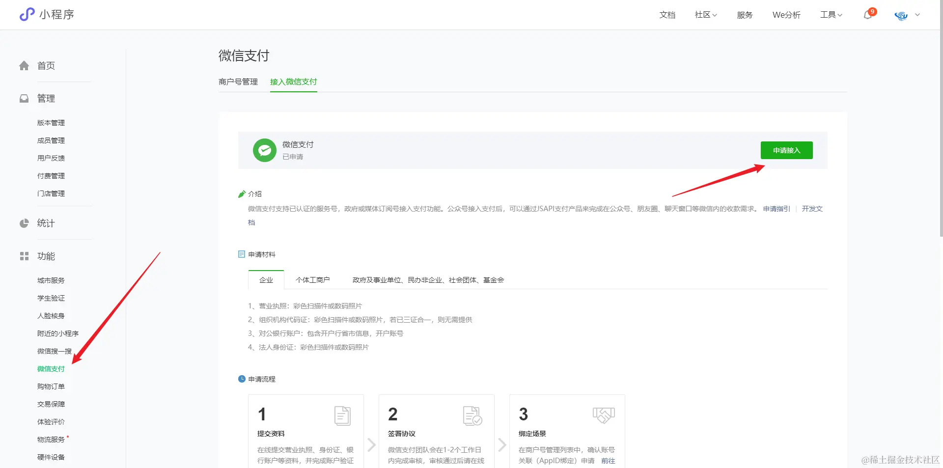Open 体验评价 in the sidebar
The image size is (943, 468).
tap(51, 422)
